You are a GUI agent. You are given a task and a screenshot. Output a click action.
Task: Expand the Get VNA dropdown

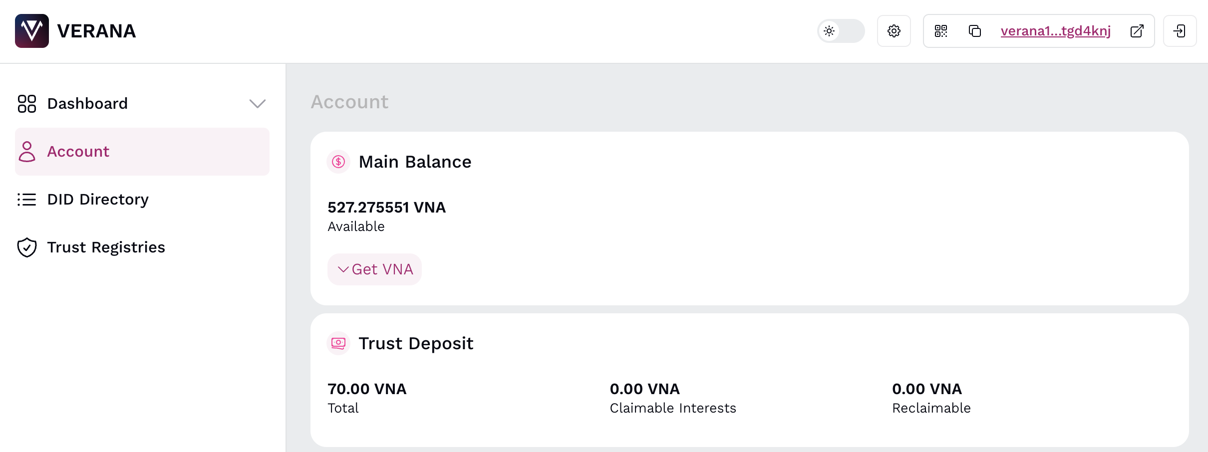pyautogui.click(x=374, y=269)
